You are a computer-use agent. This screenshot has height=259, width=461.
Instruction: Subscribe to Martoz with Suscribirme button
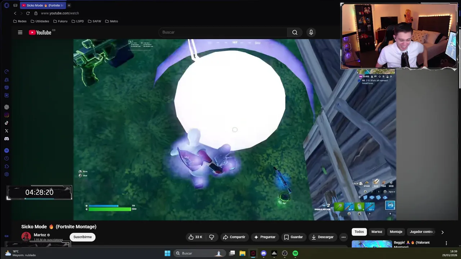click(x=82, y=237)
